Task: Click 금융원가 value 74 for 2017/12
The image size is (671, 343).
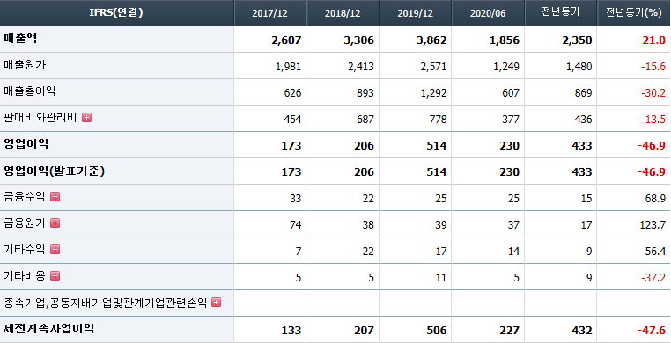Action: click(296, 225)
